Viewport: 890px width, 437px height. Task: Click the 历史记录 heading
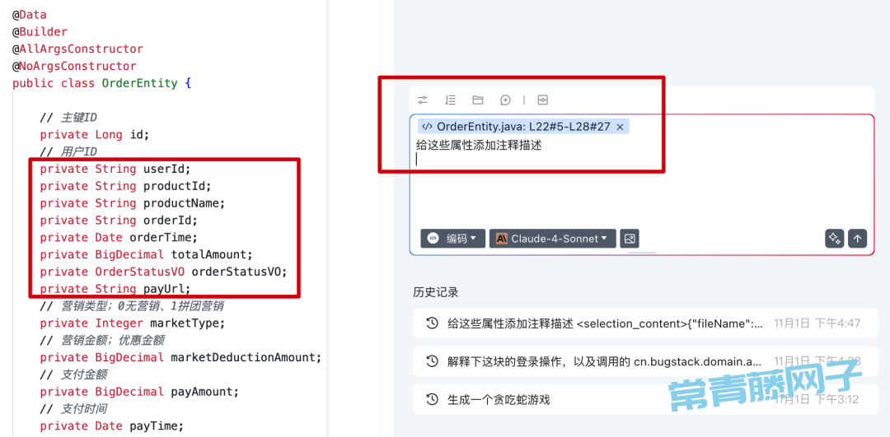coord(436,292)
